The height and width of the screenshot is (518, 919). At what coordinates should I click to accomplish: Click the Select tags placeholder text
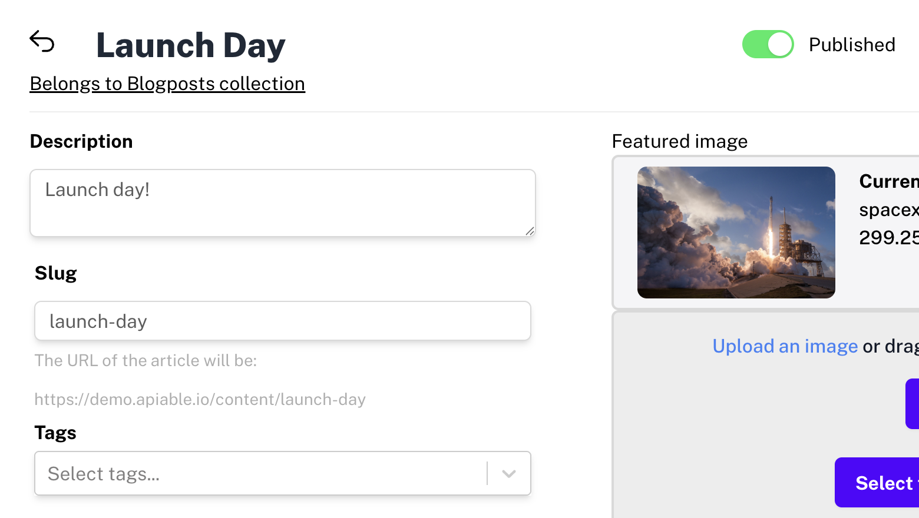104,474
